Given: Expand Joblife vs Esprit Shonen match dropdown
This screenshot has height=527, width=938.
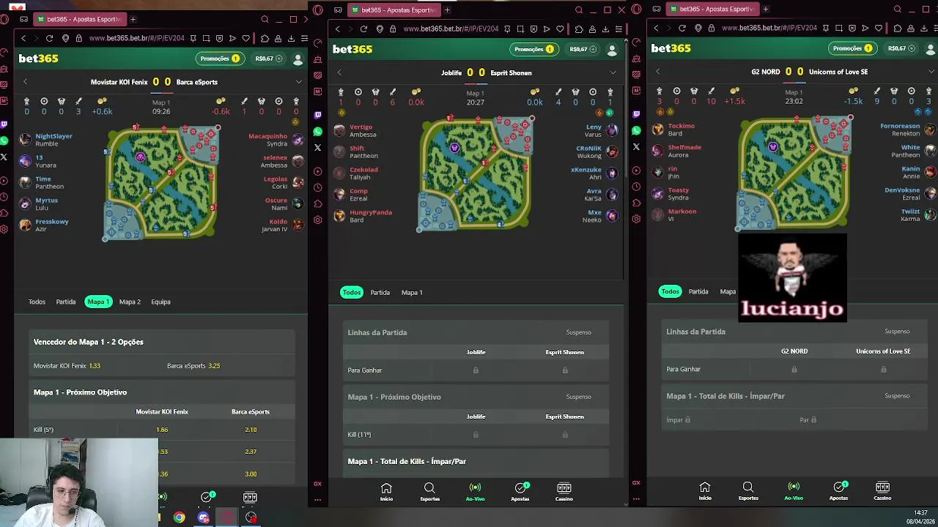Looking at the screenshot, I should point(613,72).
